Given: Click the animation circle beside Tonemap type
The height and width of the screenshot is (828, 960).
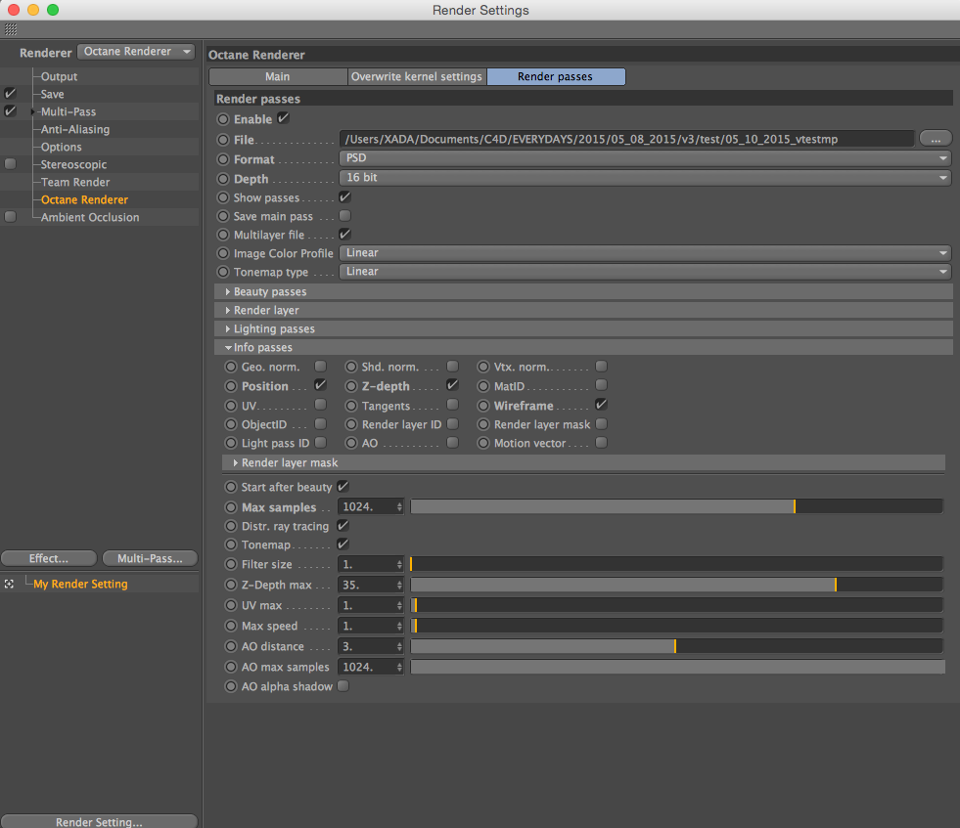Looking at the screenshot, I should coord(223,272).
